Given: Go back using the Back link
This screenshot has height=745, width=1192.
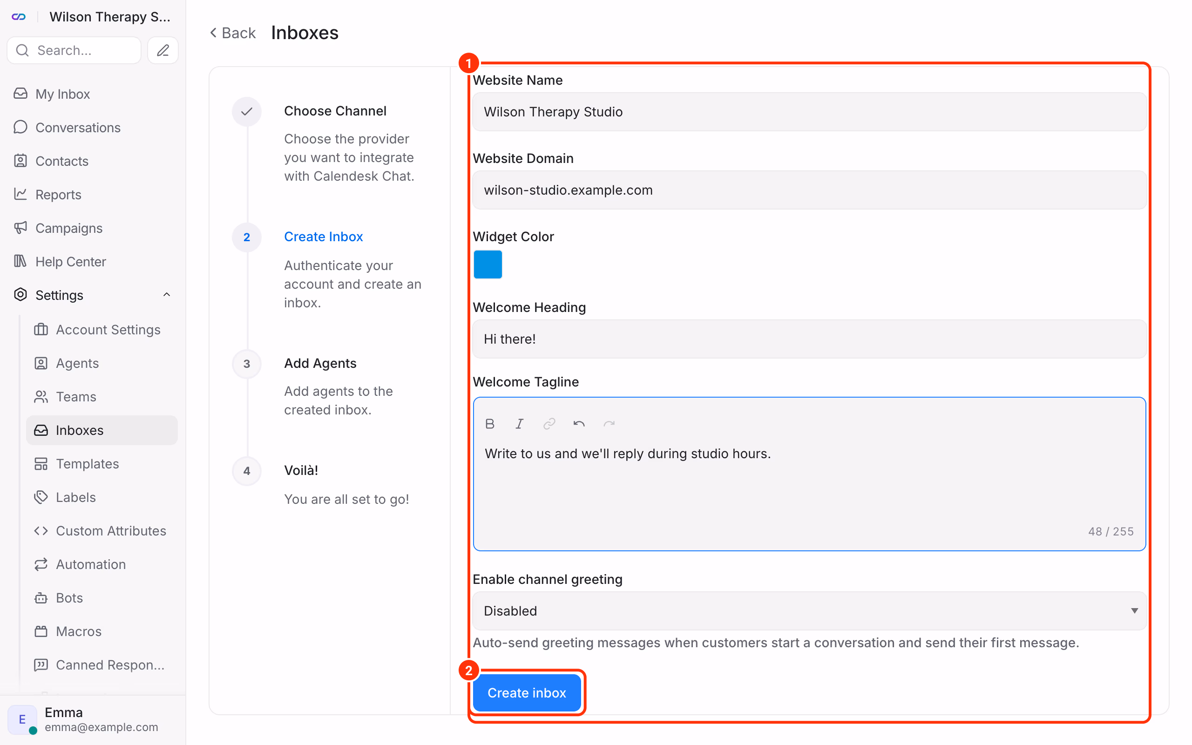Looking at the screenshot, I should [232, 33].
